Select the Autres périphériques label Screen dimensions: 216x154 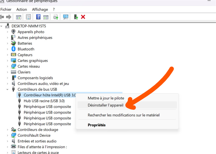[35, 38]
